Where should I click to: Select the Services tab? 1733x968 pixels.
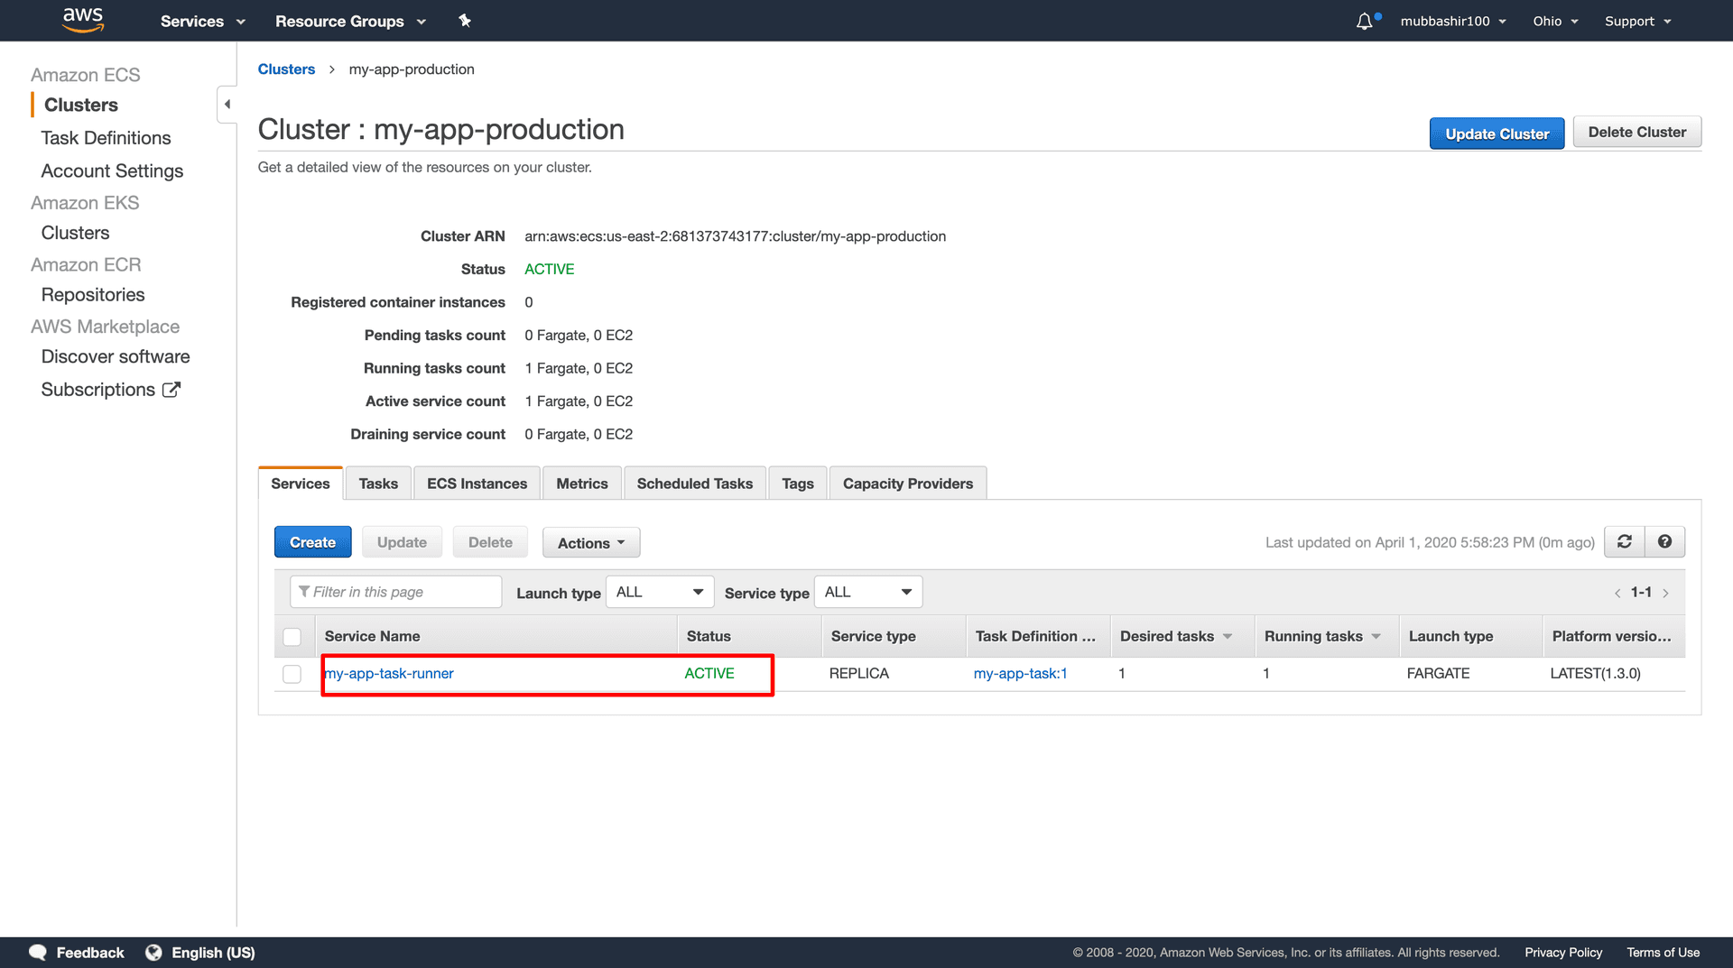pyautogui.click(x=301, y=484)
